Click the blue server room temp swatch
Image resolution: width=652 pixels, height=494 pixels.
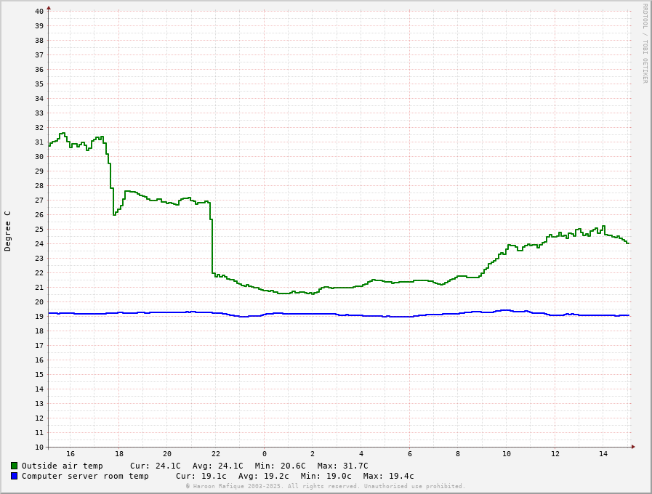(x=14, y=476)
